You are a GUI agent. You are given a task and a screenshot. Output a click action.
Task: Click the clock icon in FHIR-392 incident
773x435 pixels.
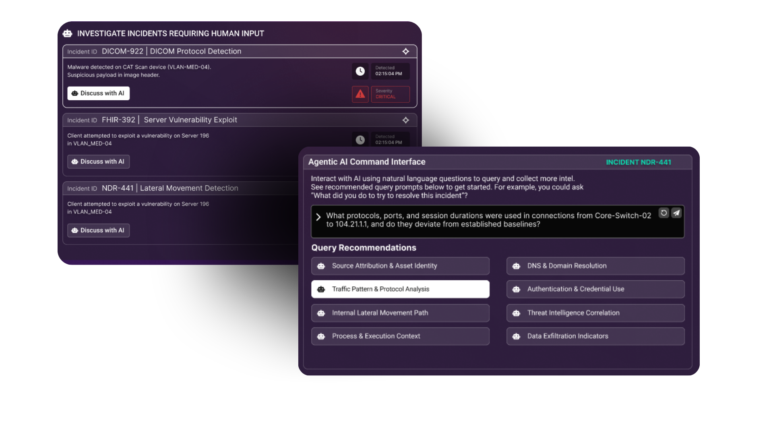(x=360, y=139)
